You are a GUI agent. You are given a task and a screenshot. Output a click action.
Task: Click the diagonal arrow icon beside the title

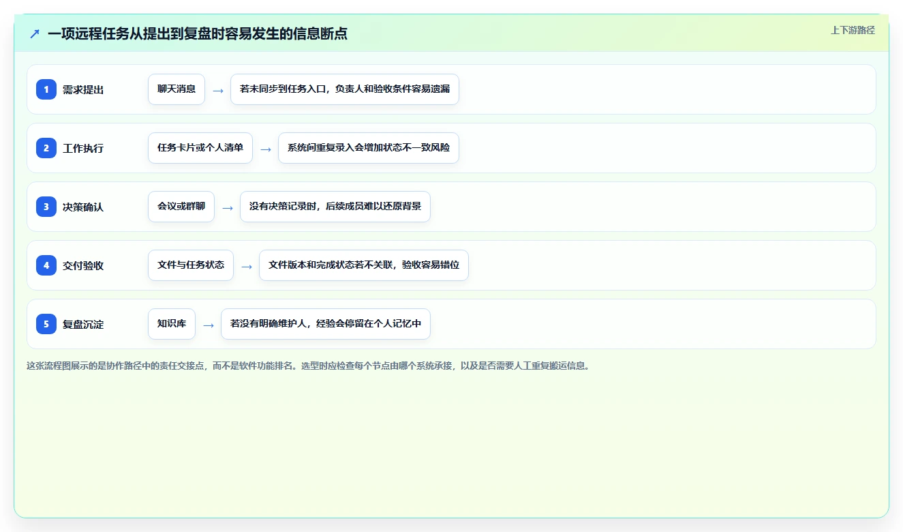pyautogui.click(x=35, y=34)
